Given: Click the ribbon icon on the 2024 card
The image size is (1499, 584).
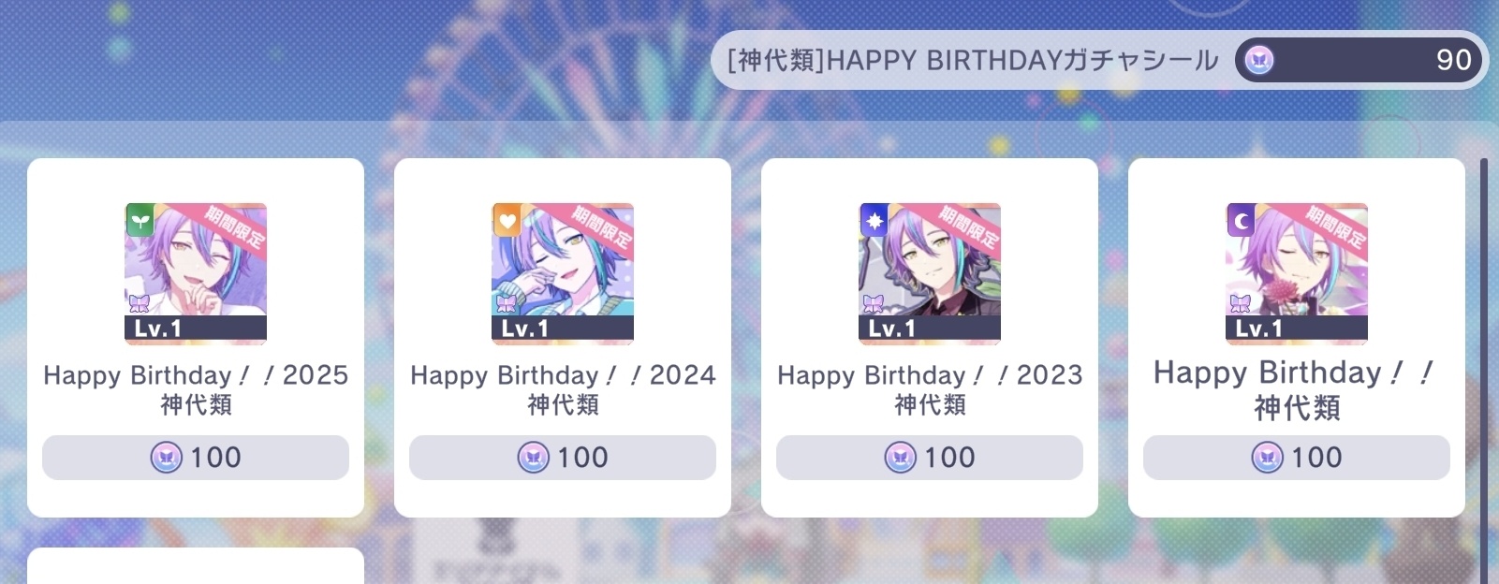Looking at the screenshot, I should coord(507,303).
